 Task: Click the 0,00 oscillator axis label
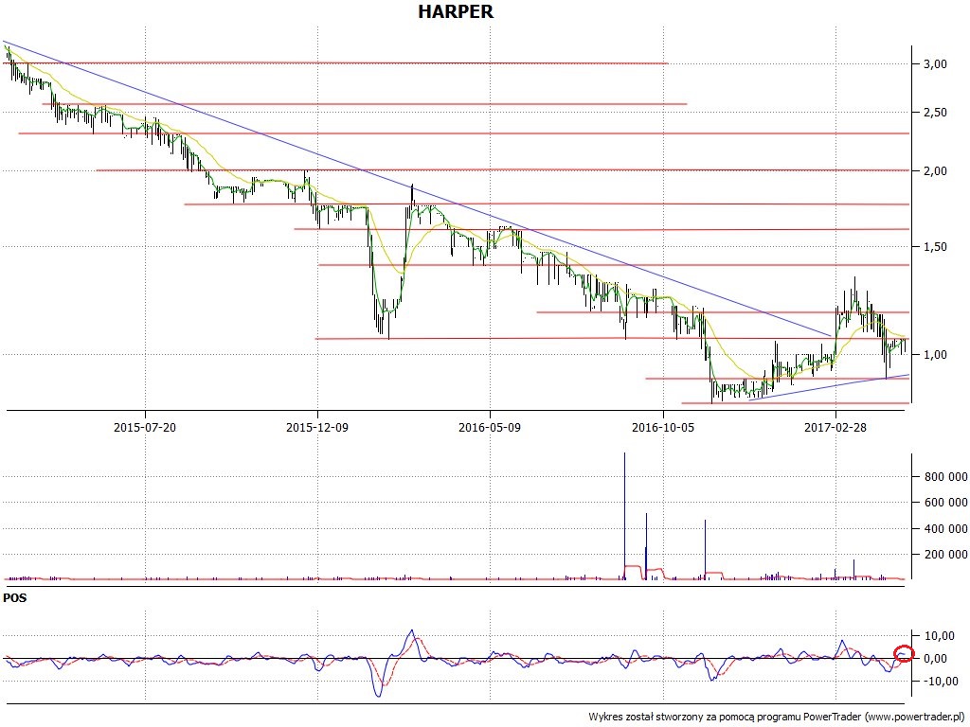[935, 659]
